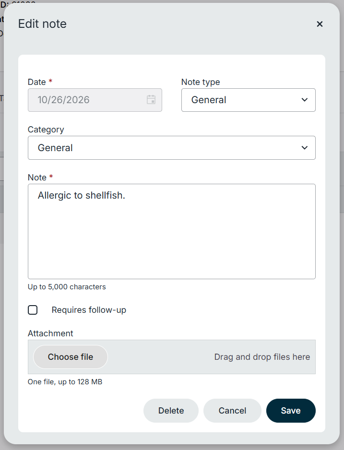Click 'Up to 5,000 characters' hint text
Screen dimensions: 344x450
67,287
